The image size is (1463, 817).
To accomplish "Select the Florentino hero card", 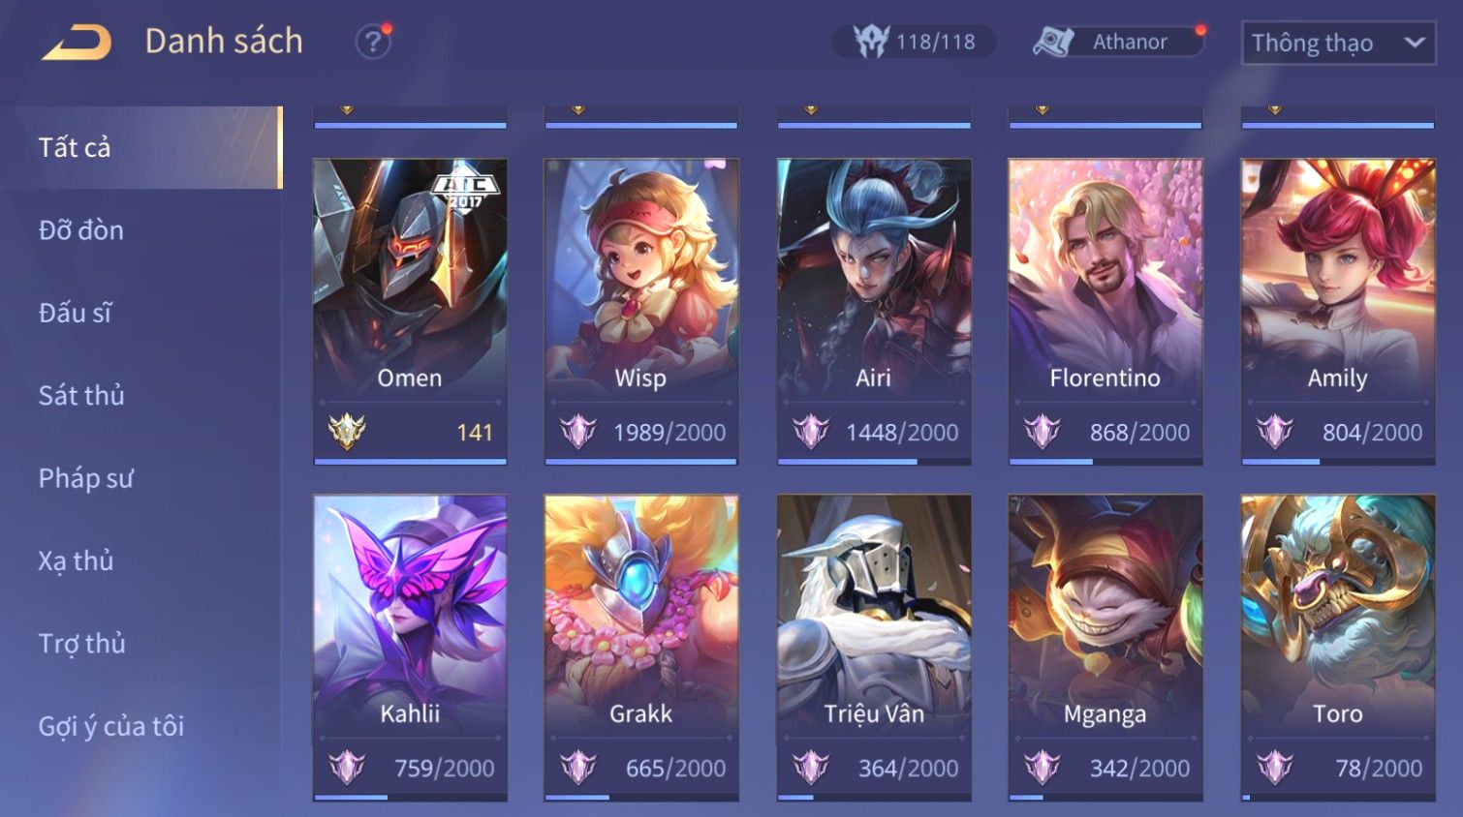I will tap(1105, 312).
